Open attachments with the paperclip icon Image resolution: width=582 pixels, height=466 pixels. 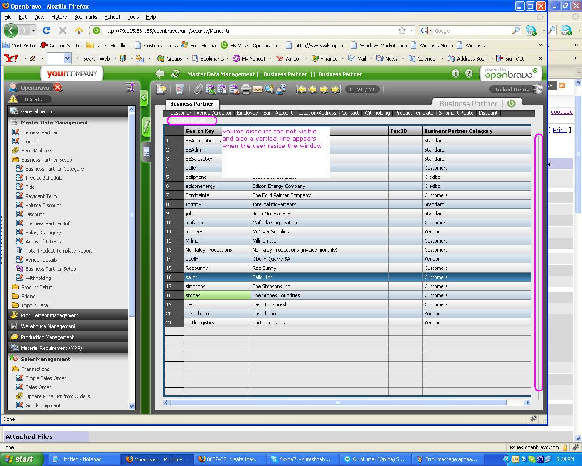click(x=198, y=89)
